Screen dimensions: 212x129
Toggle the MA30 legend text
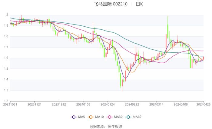click(118, 117)
